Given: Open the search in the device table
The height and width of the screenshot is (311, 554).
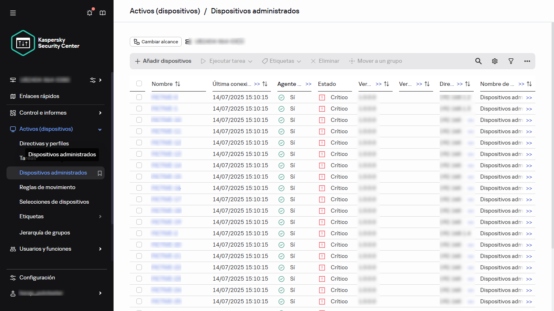Looking at the screenshot, I should tap(478, 61).
